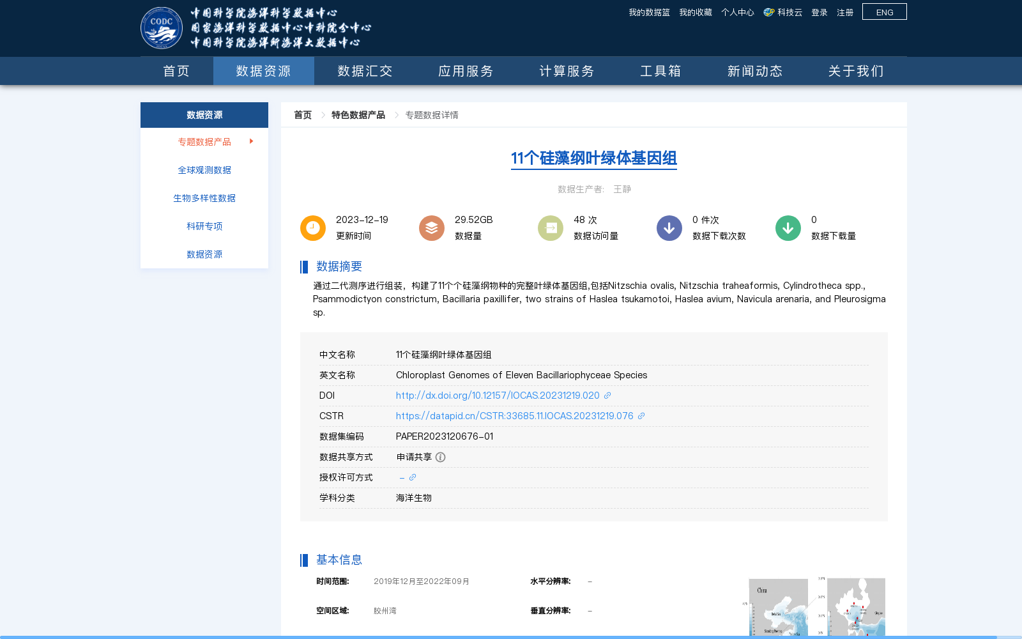Open the 数据汇交 navigation tab
1022x639 pixels.
click(365, 71)
